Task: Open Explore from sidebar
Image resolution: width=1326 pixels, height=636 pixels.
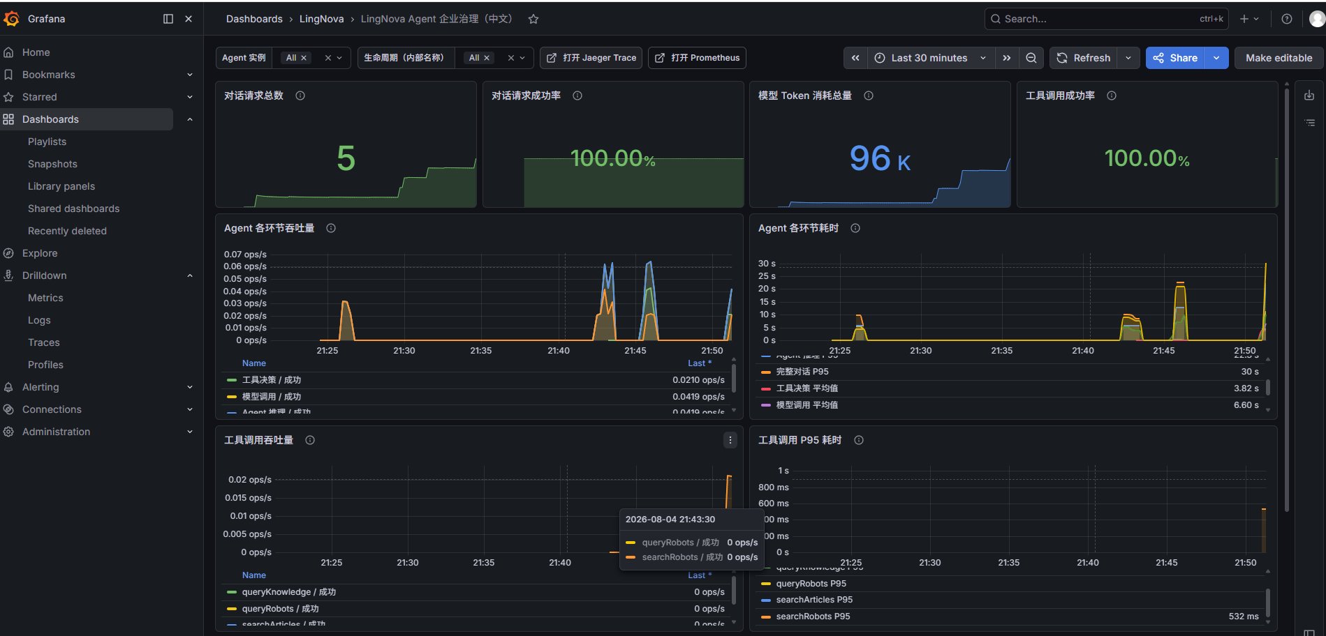Action: click(40, 253)
